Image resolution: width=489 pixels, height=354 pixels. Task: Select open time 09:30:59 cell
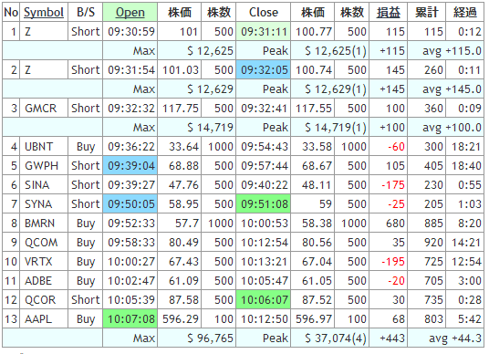point(130,32)
